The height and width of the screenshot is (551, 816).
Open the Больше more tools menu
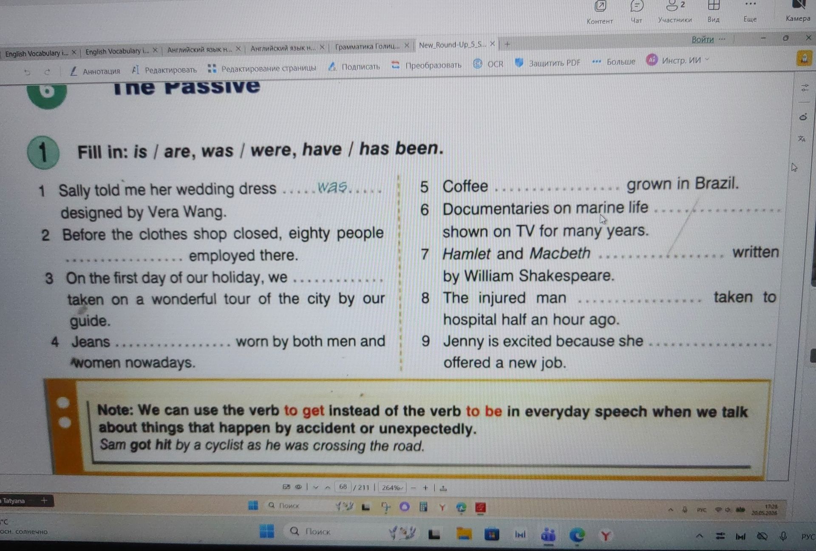(614, 61)
